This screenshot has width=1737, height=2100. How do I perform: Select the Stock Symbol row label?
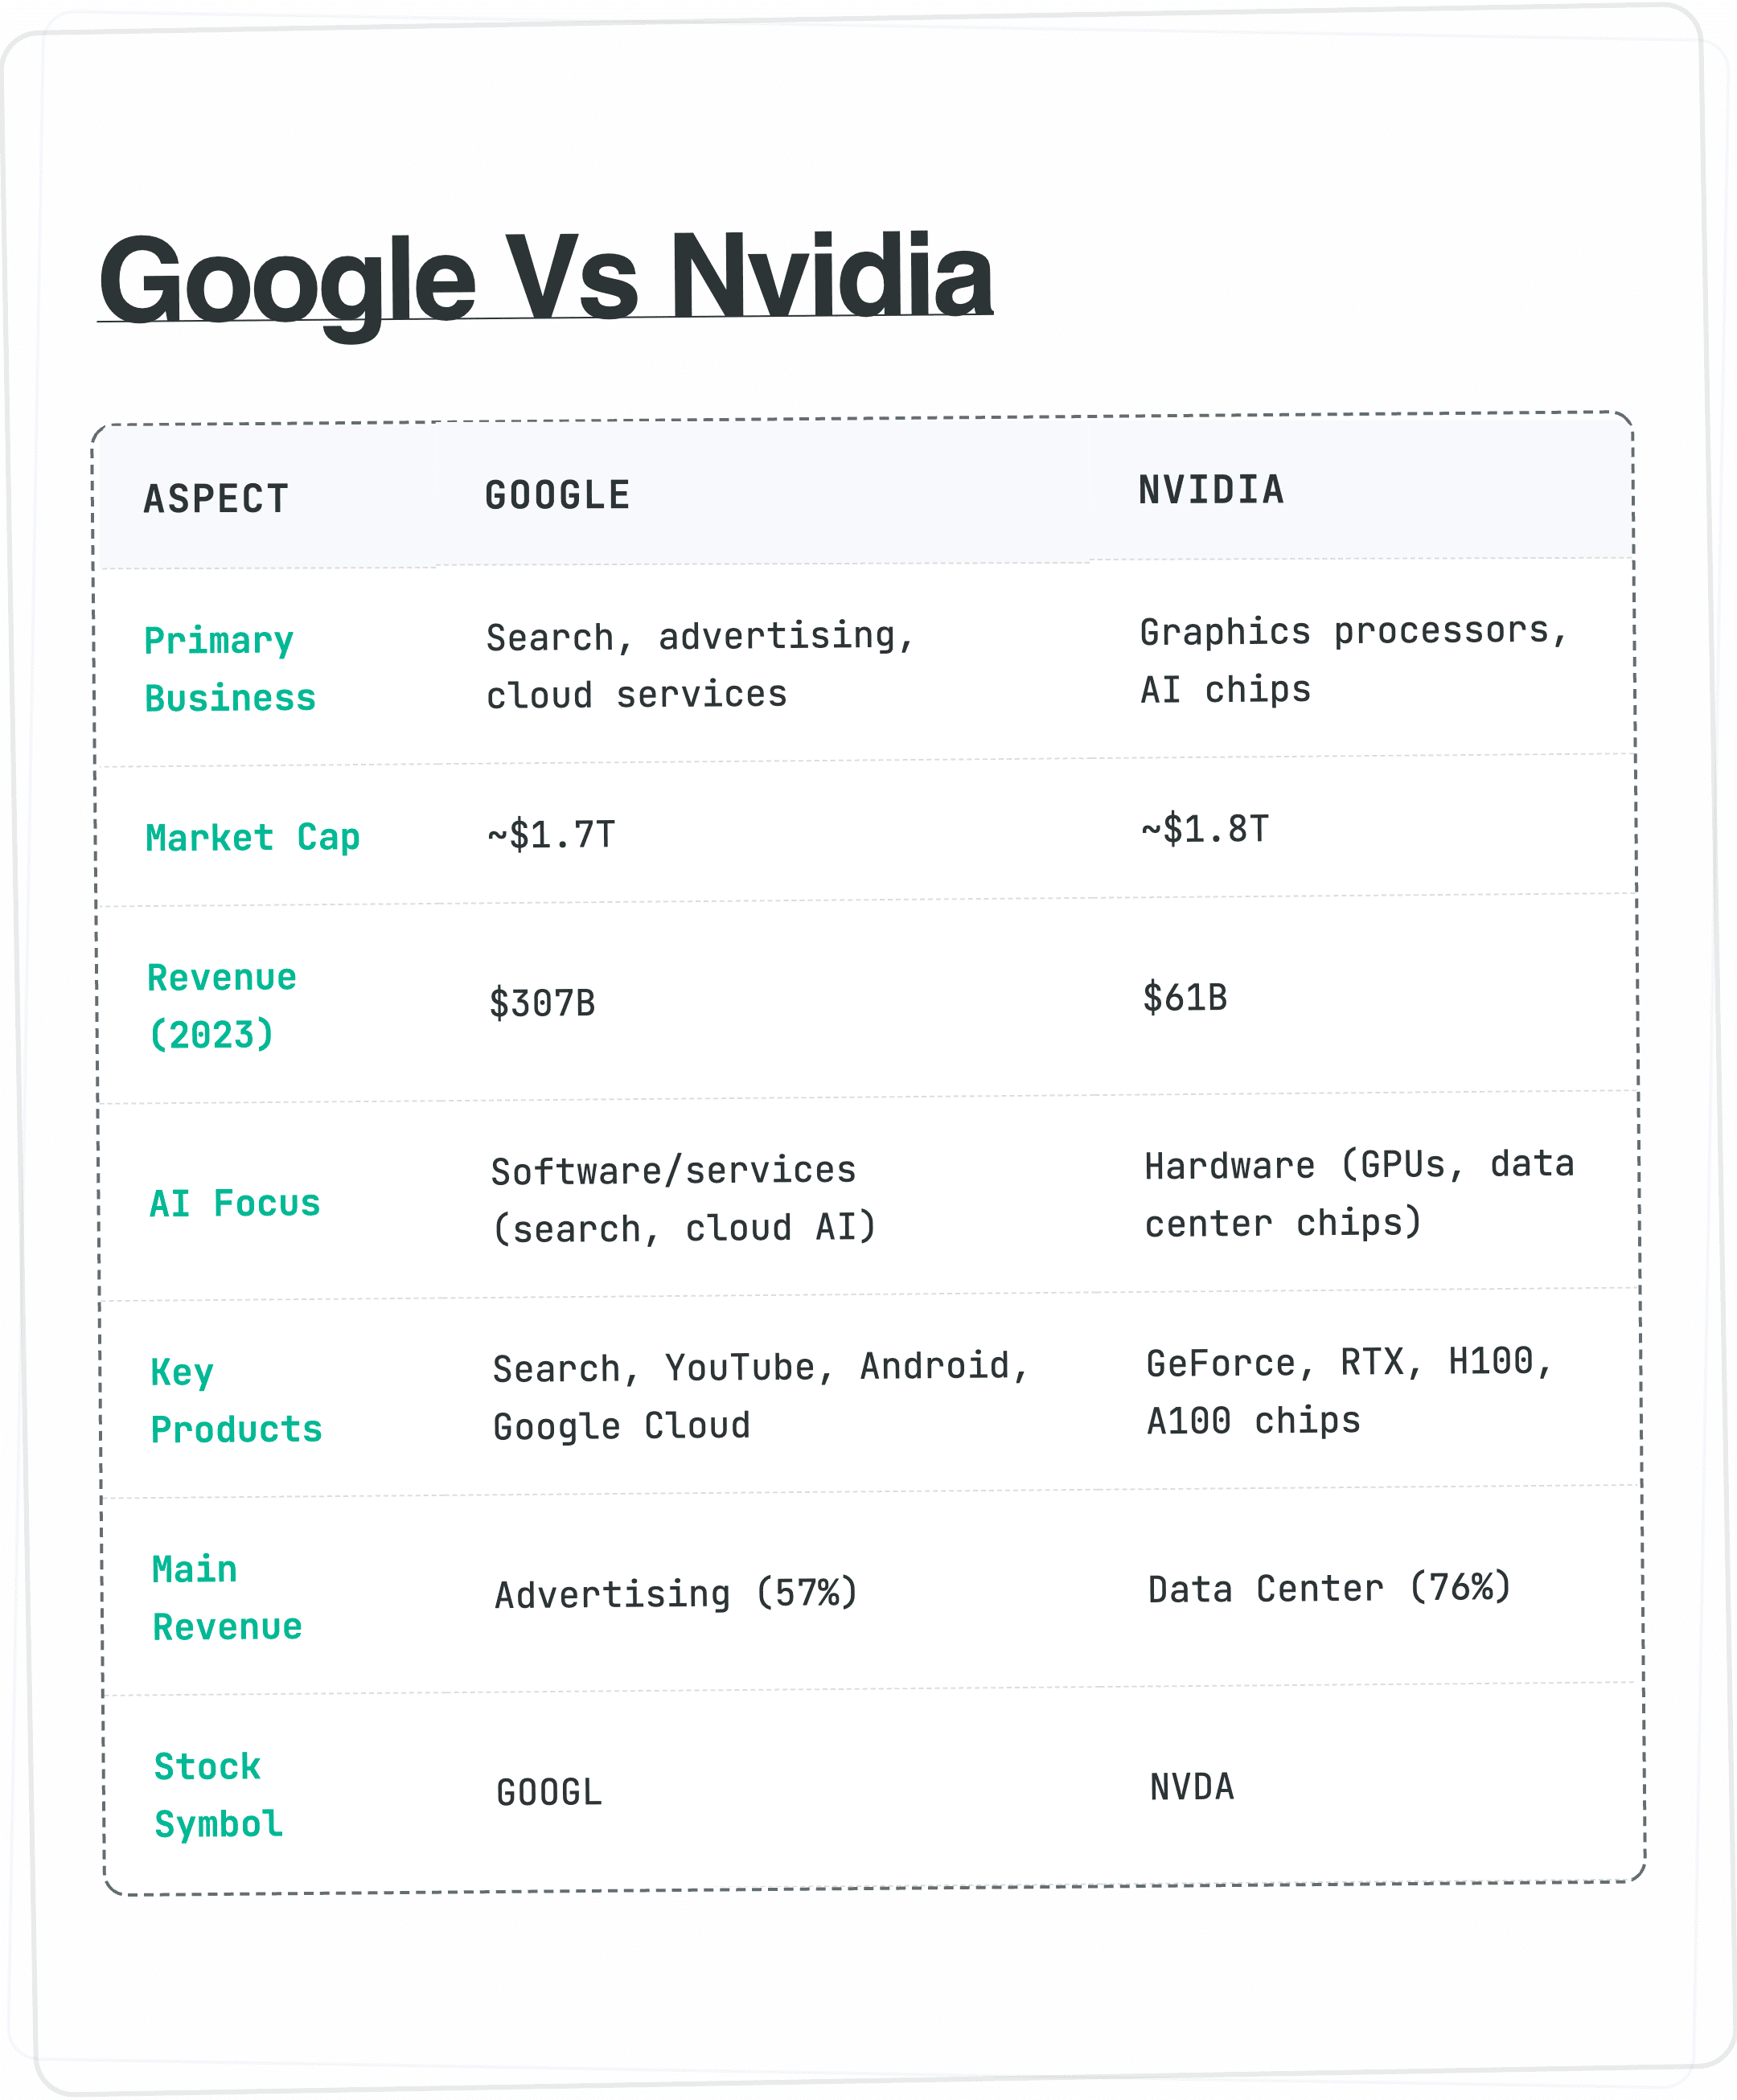point(219,1795)
